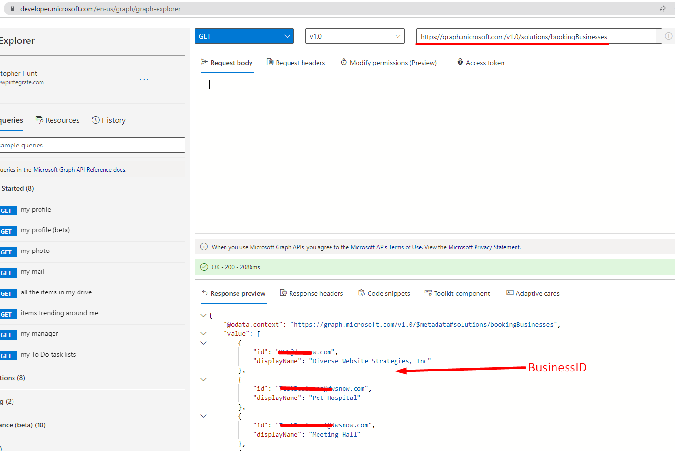Switch to the Resources tab
This screenshot has height=451, width=675.
57,120
